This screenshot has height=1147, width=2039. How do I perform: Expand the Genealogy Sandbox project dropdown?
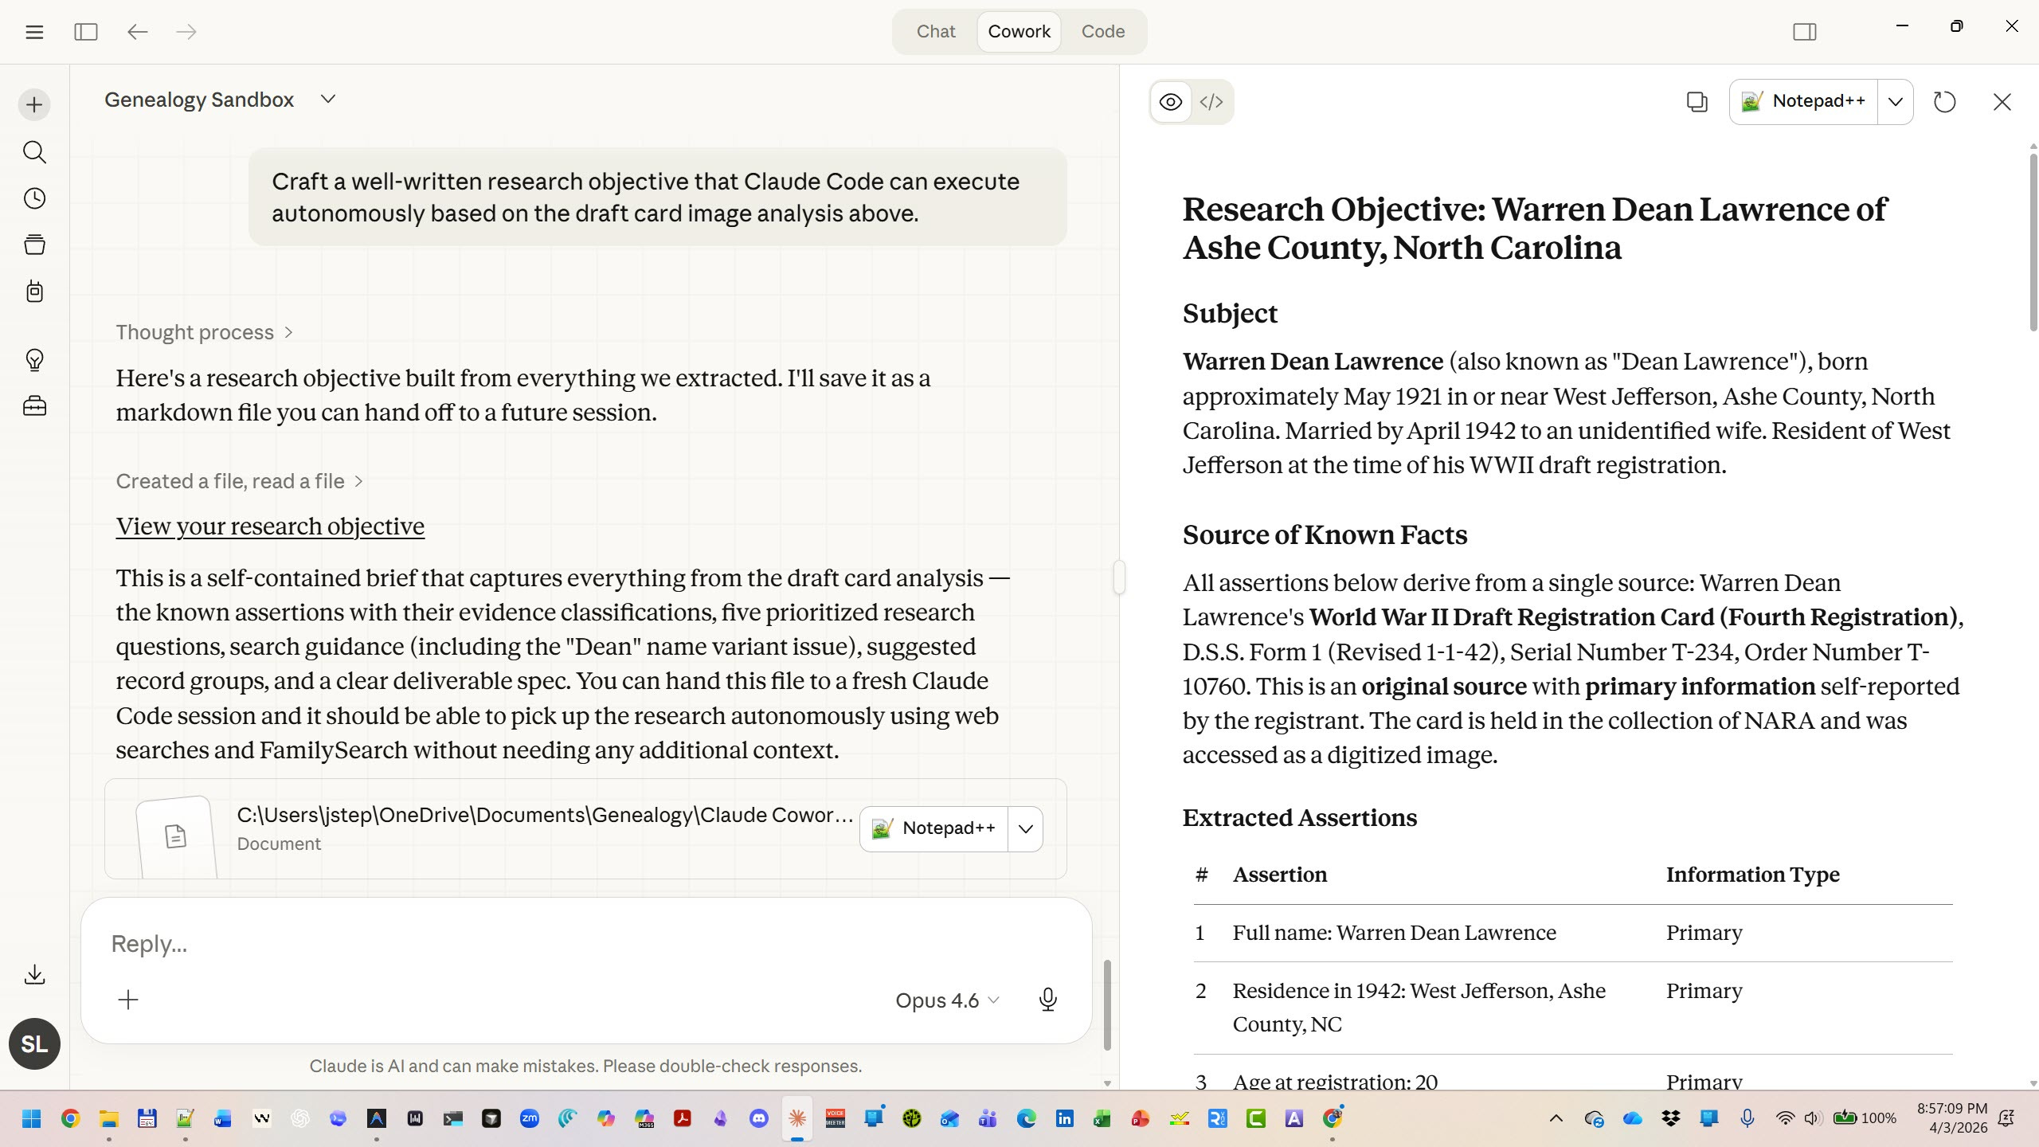click(x=327, y=100)
